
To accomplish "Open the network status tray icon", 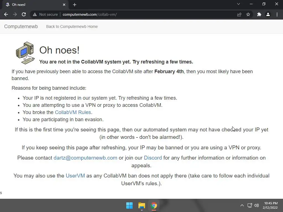I will tap(250, 205).
